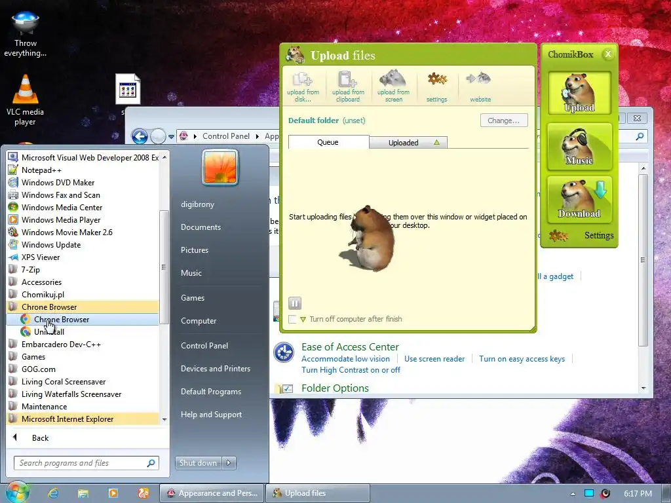This screenshot has height=503, width=671.
Task: Switch to the Uploaded tab
Action: 408,142
